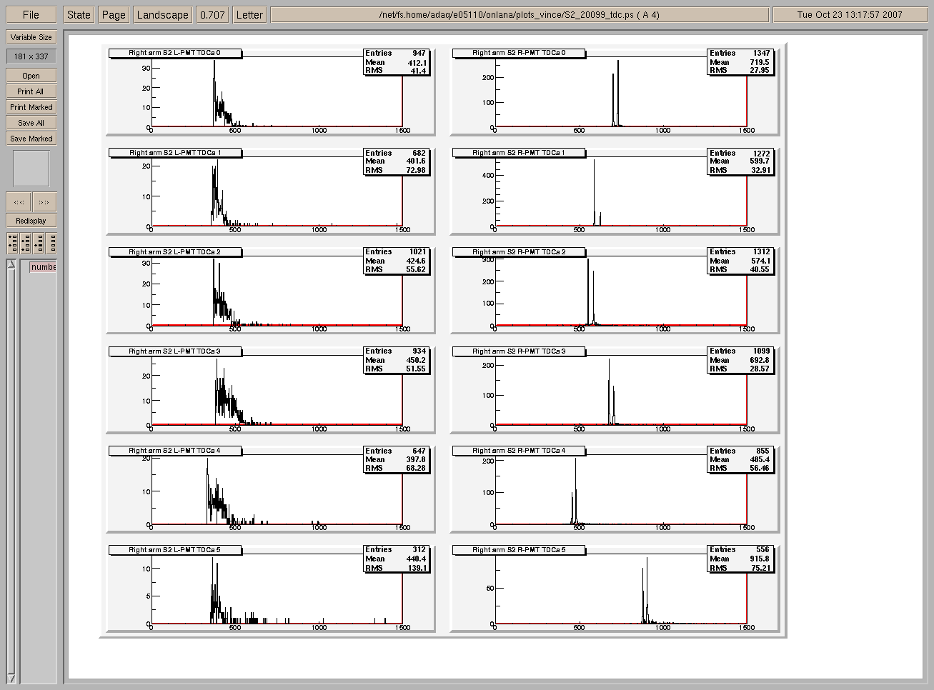Click the stats box with Entries 647
Screen dimensions: 934x690
pyautogui.click(x=397, y=459)
